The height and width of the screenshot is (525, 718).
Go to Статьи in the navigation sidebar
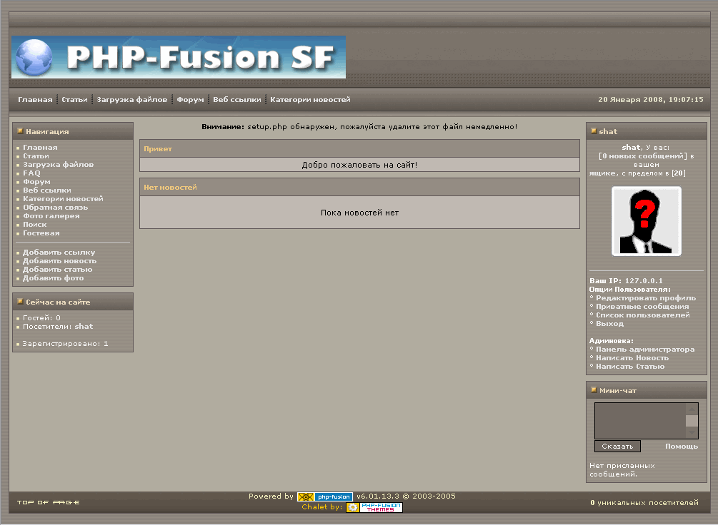36,156
